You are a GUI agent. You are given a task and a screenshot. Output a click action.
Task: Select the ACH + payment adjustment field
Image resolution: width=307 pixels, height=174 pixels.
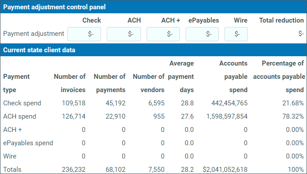163,34
